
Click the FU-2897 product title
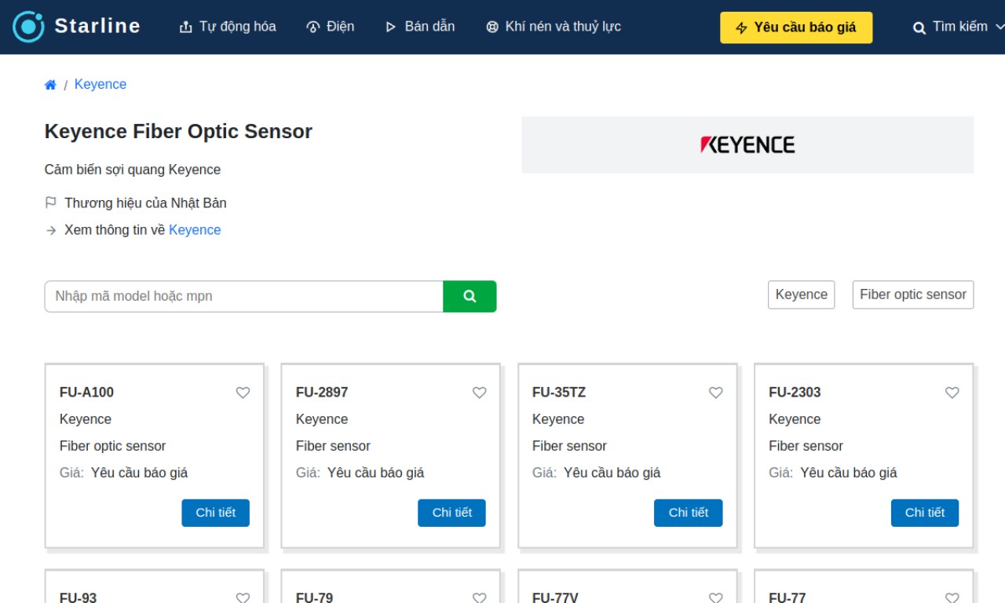[x=322, y=393]
